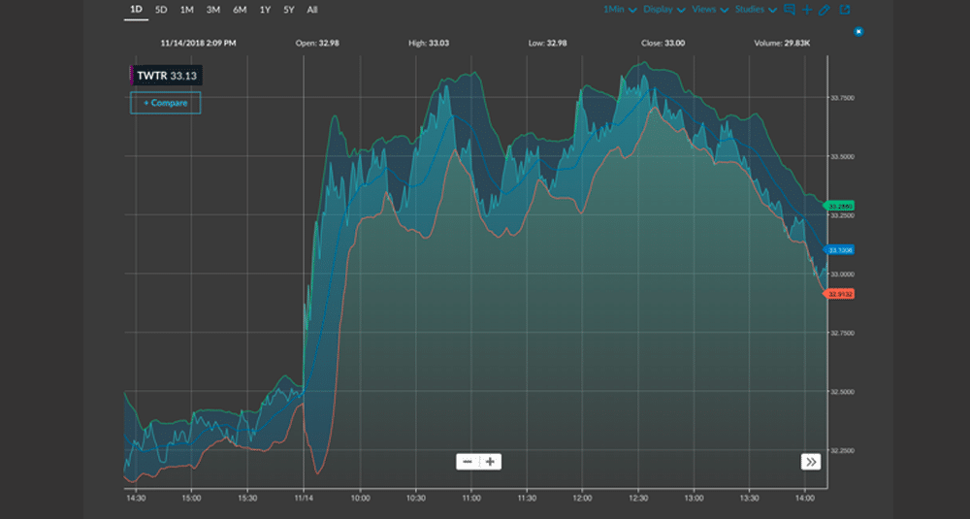Switch chart to 1Y range
The image size is (970, 519).
point(265,10)
